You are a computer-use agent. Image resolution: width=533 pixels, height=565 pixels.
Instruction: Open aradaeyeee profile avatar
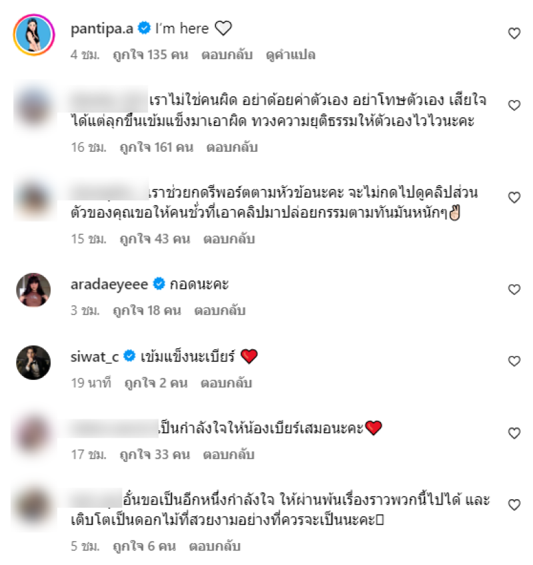pos(33,290)
